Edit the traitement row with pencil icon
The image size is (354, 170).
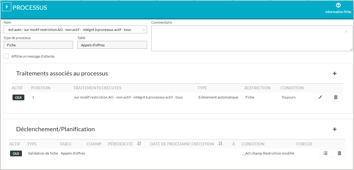click(x=320, y=97)
